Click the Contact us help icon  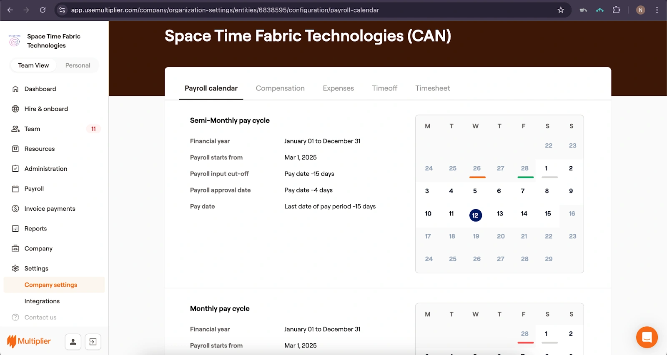[x=15, y=317]
